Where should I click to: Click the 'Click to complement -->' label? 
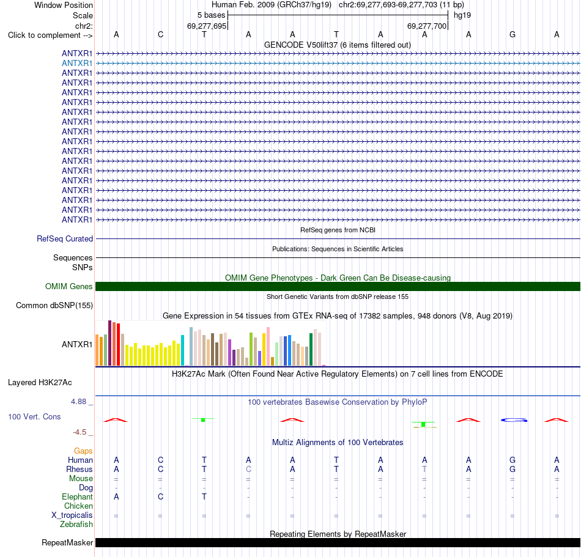pyautogui.click(x=50, y=35)
